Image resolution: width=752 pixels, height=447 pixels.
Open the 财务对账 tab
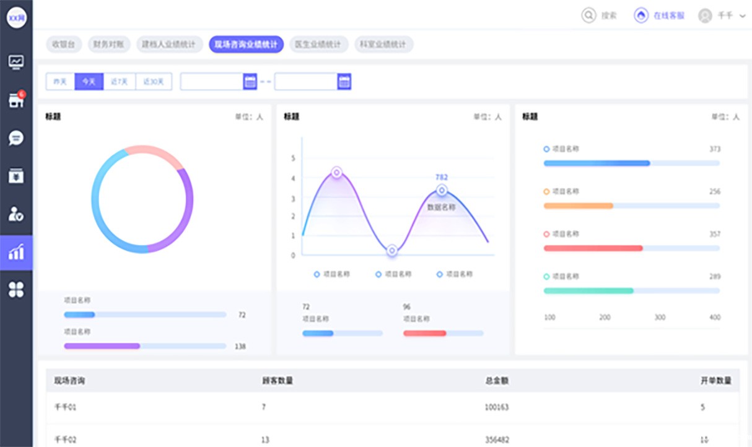(x=109, y=45)
